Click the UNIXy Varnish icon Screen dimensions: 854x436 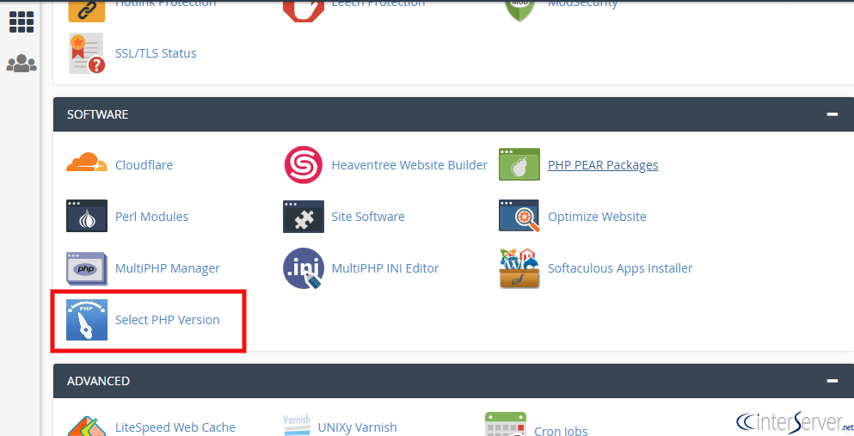click(297, 425)
